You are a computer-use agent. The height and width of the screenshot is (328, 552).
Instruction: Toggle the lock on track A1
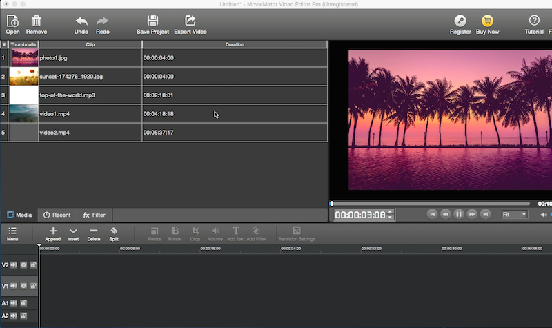[23, 303]
